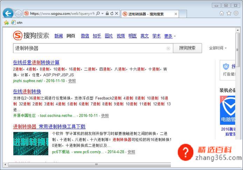Click the Sogou favicon in address bar

[27, 14]
